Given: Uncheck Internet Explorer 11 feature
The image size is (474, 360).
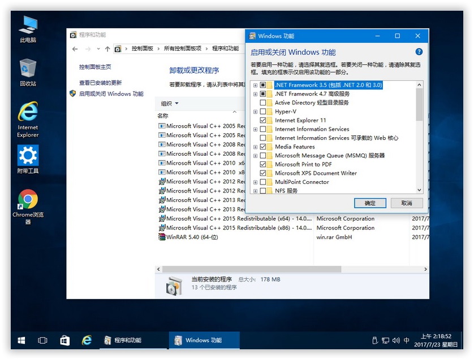Looking at the screenshot, I should tap(262, 120).
